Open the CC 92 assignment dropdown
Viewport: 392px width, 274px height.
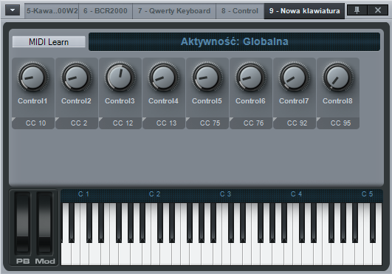[x=295, y=123]
